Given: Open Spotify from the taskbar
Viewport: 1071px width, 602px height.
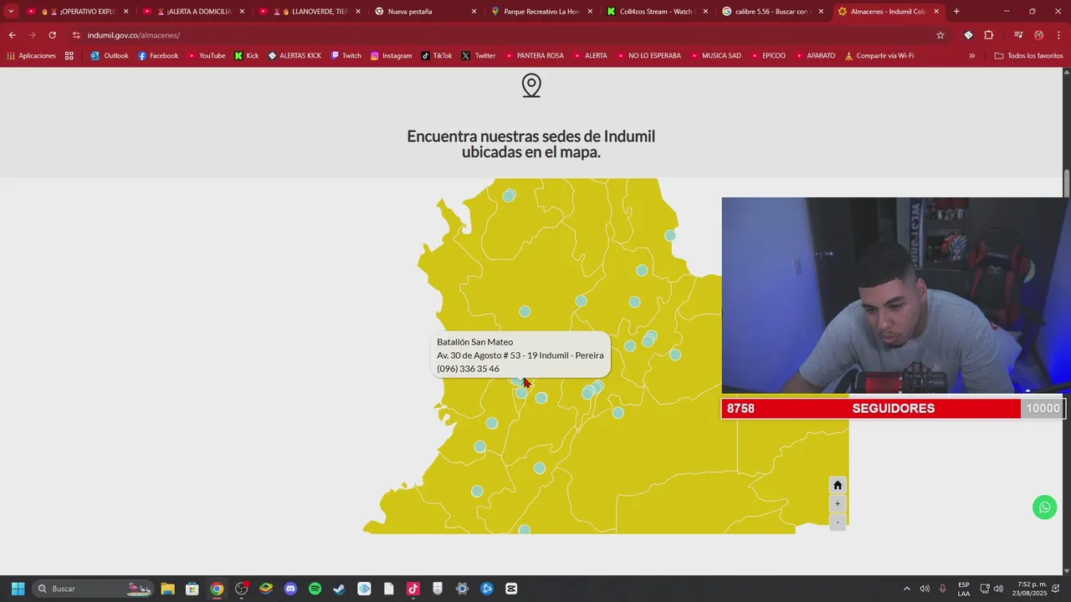Looking at the screenshot, I should click(x=315, y=589).
